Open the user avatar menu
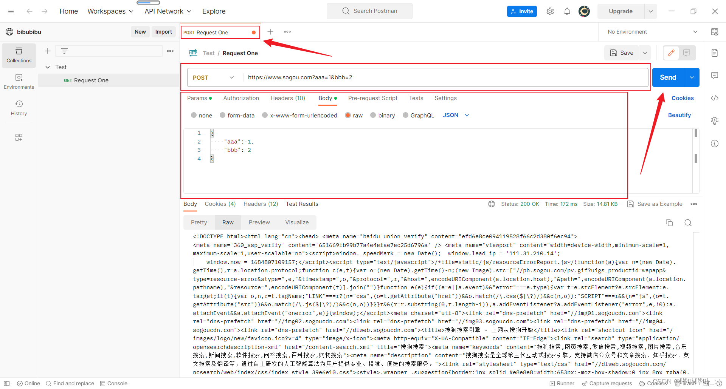This screenshot has width=726, height=389. (584, 11)
